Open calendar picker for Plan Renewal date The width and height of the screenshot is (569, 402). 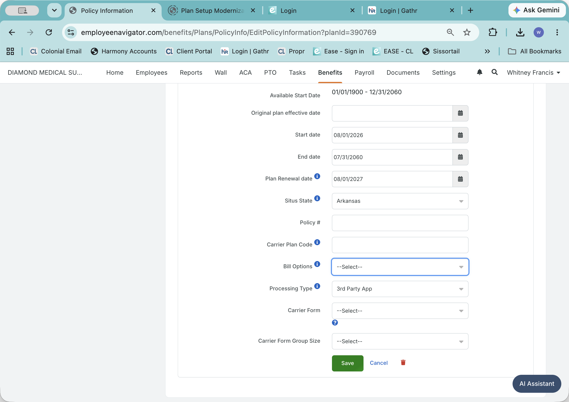460,179
